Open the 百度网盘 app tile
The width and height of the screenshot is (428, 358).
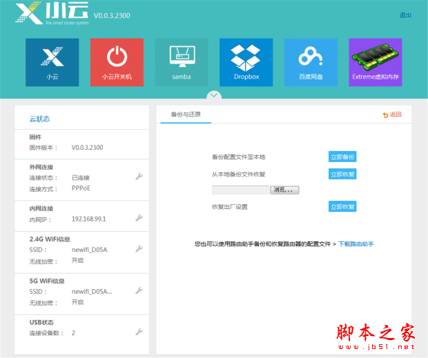click(311, 63)
